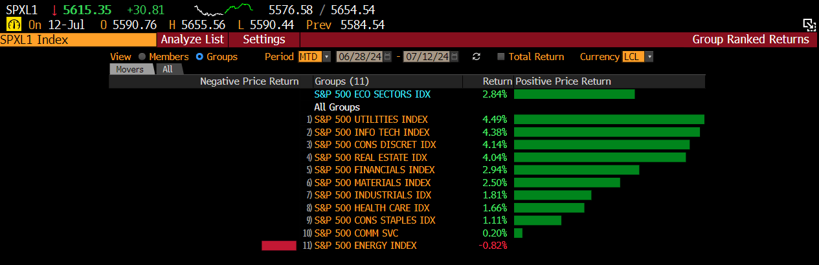
Task: Click the -0.82% return value for Energy
Action: (x=493, y=246)
